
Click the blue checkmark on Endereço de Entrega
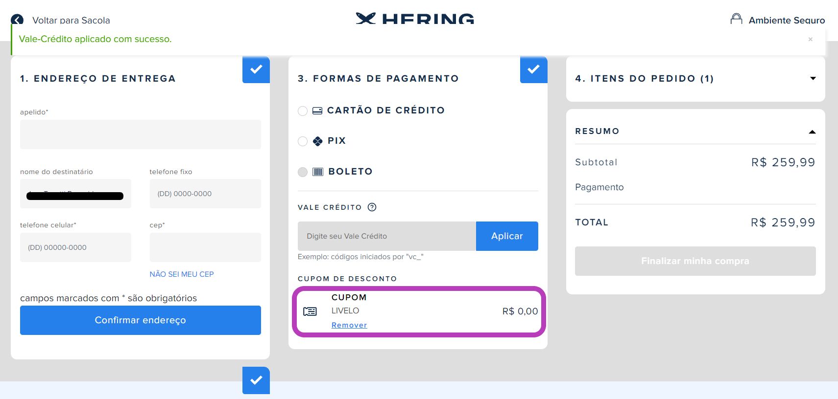tap(256, 69)
